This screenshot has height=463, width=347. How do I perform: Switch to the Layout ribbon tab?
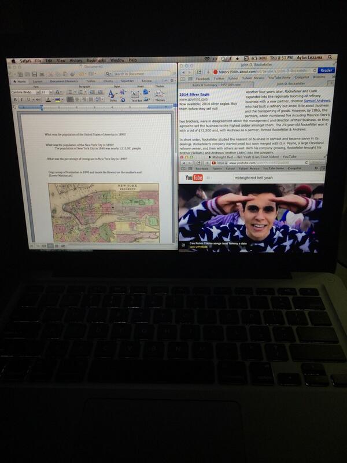point(38,81)
